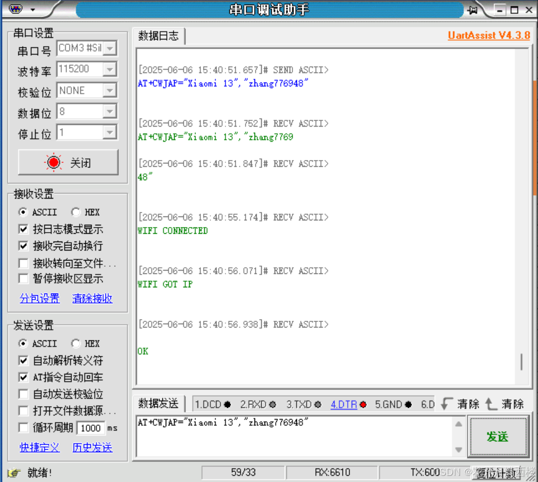
Task: Select ASCII in receive settings
Action: tap(38, 213)
